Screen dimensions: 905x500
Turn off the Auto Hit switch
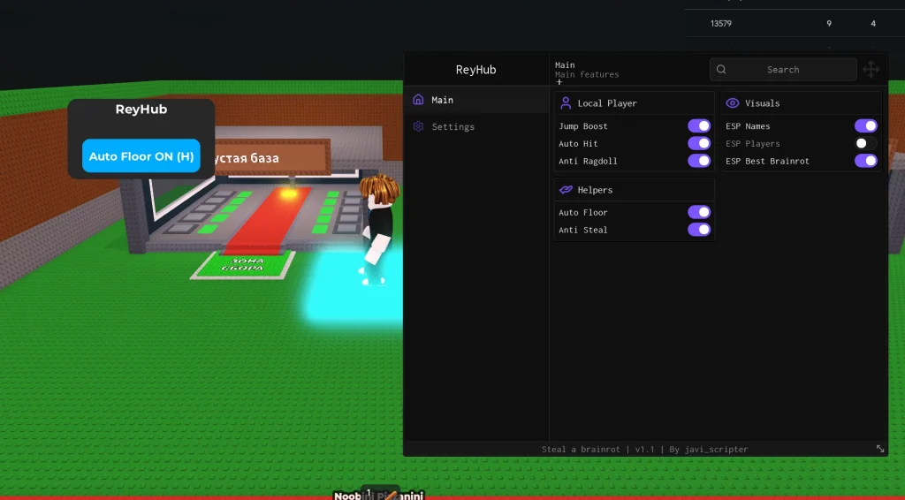(x=699, y=144)
